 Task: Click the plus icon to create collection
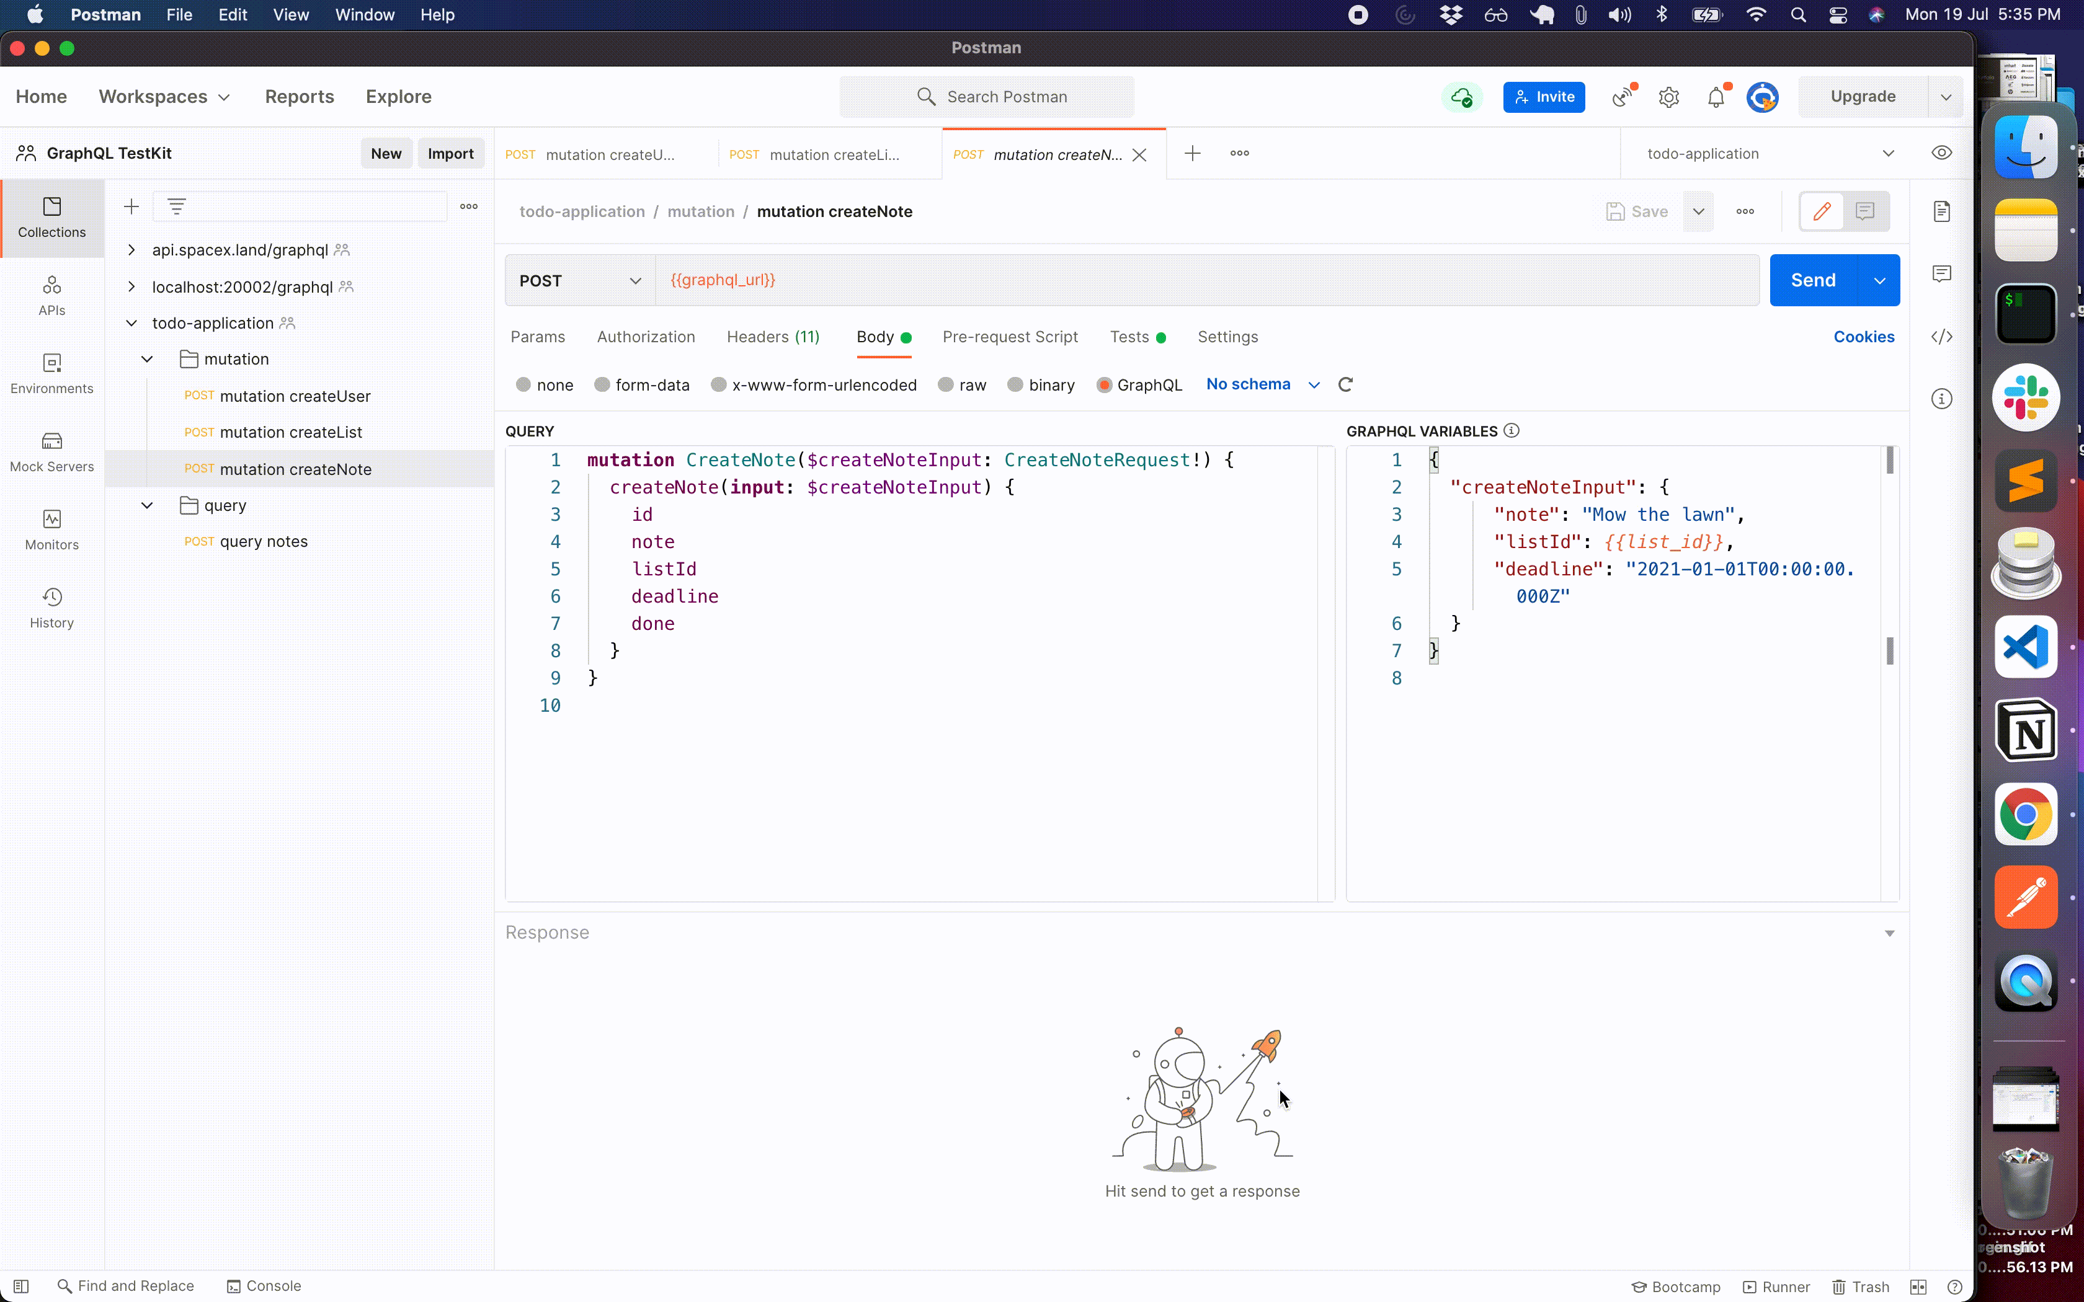131,206
